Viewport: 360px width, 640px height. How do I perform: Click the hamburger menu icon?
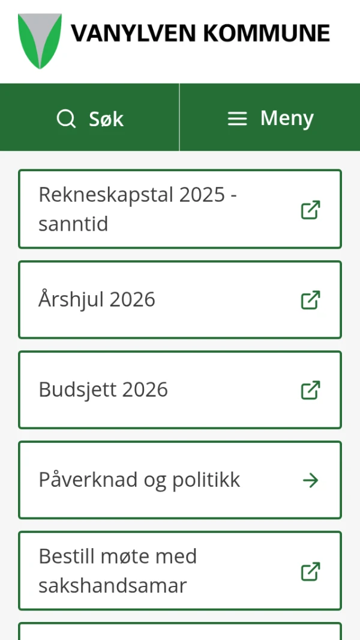[238, 118]
